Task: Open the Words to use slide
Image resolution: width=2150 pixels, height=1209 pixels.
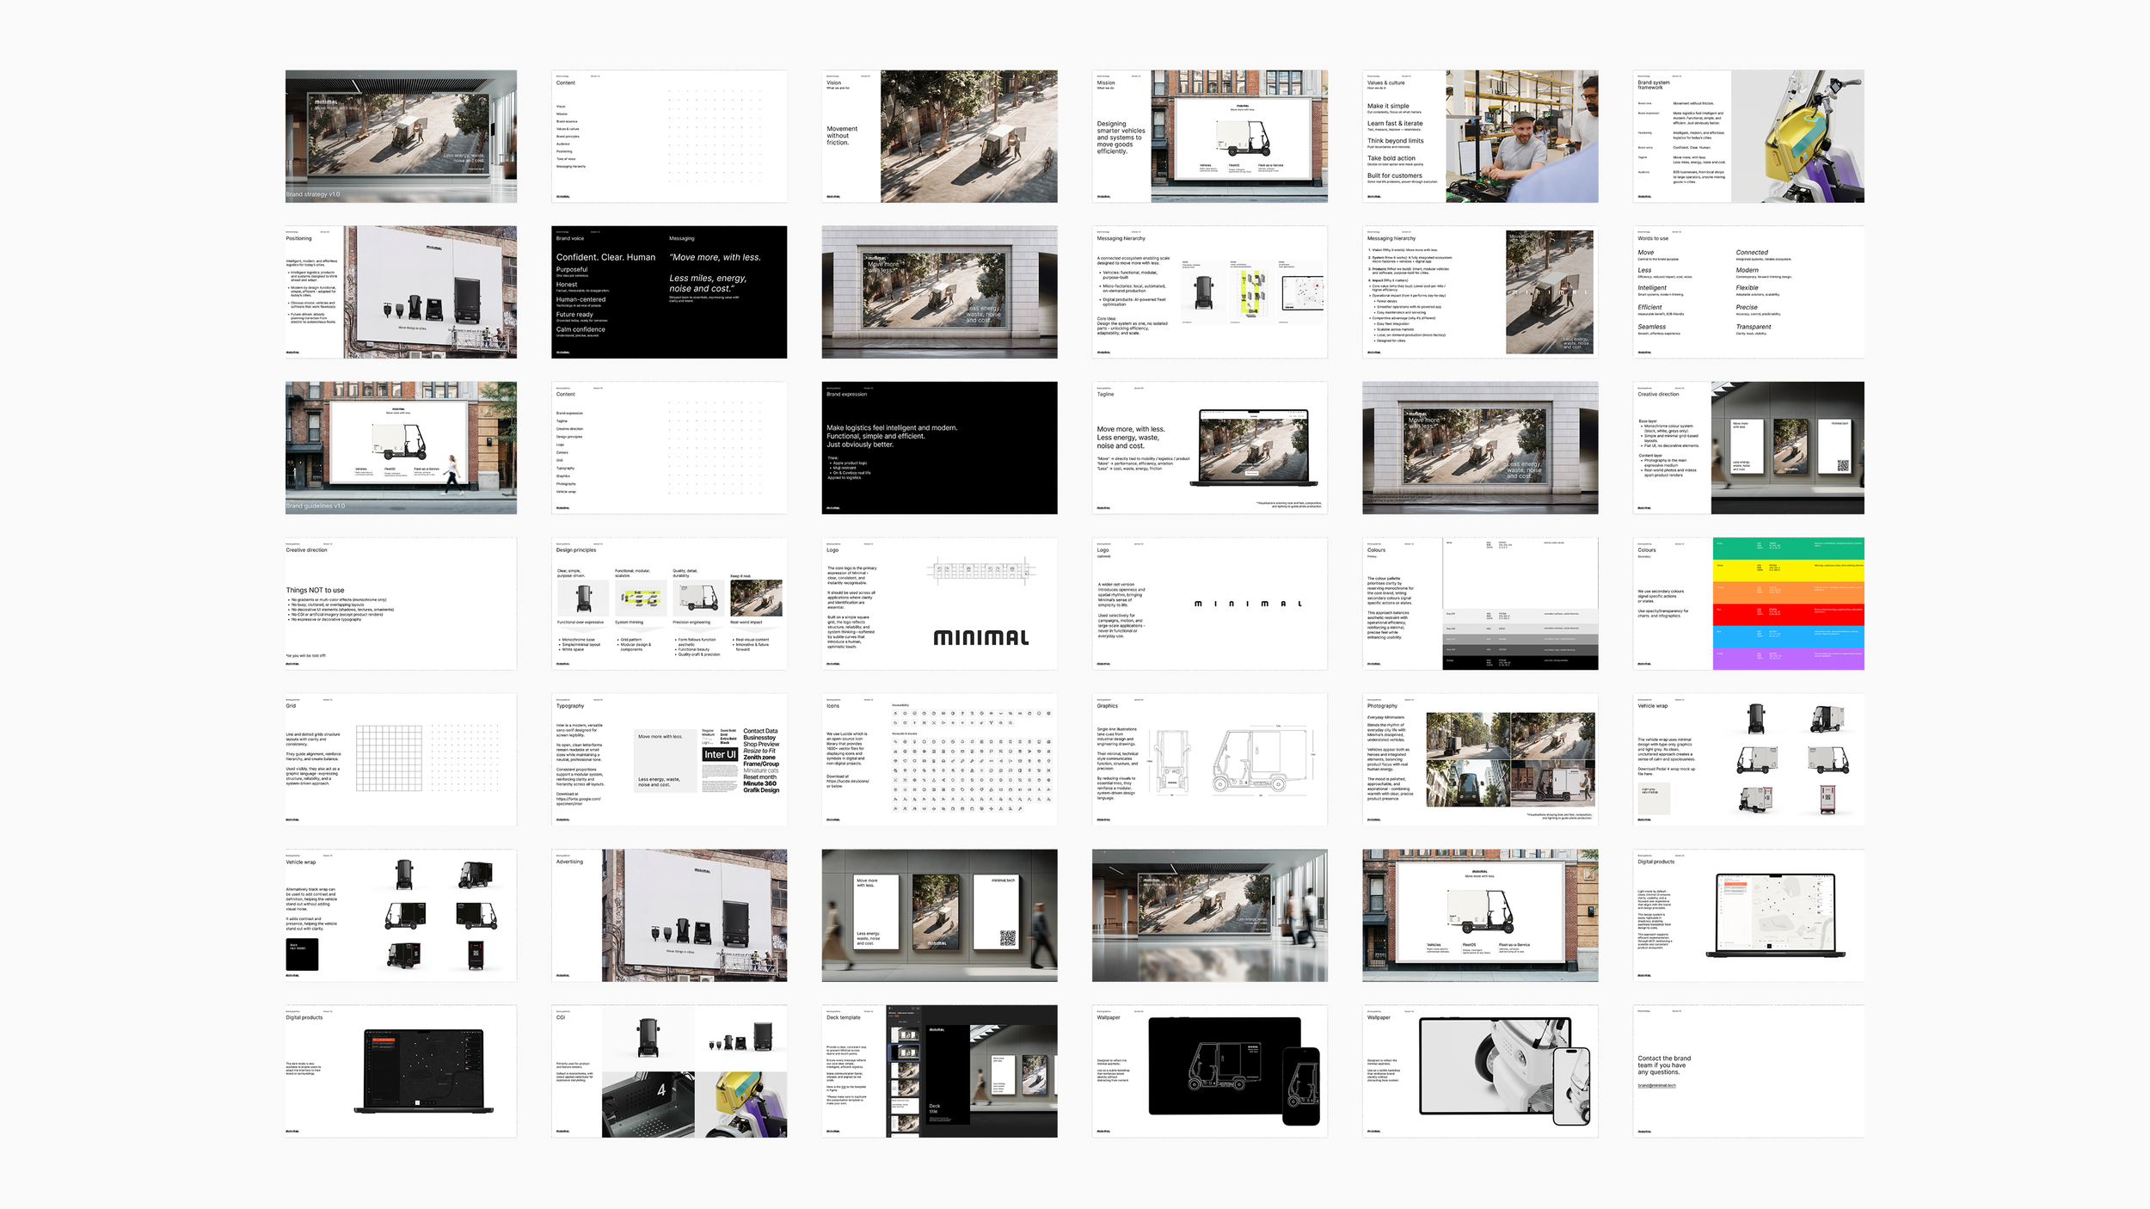Action: pyautogui.click(x=1748, y=292)
